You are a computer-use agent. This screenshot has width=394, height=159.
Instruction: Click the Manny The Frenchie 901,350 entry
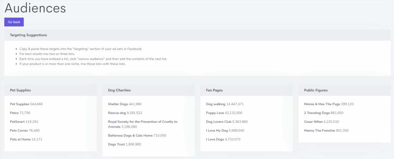click(x=326, y=131)
